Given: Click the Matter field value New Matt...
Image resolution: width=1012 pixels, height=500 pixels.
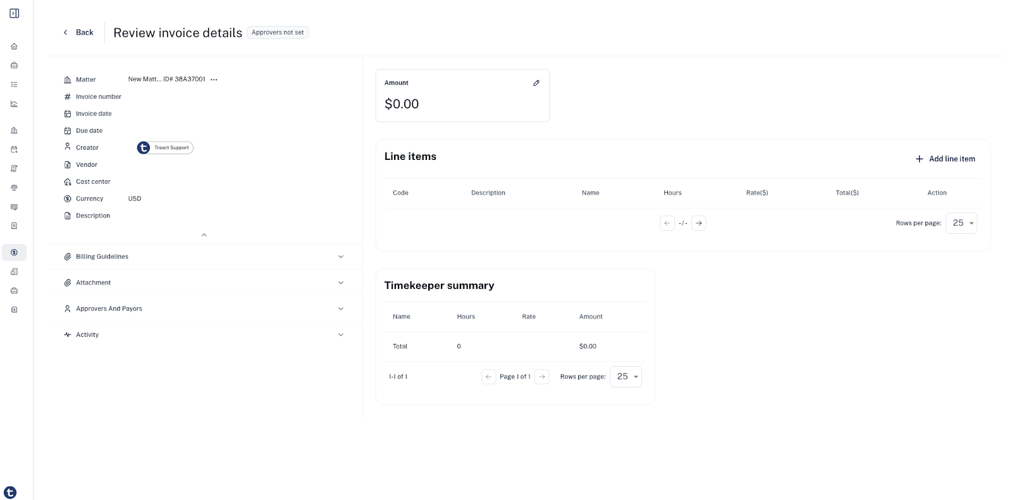Looking at the screenshot, I should [167, 79].
